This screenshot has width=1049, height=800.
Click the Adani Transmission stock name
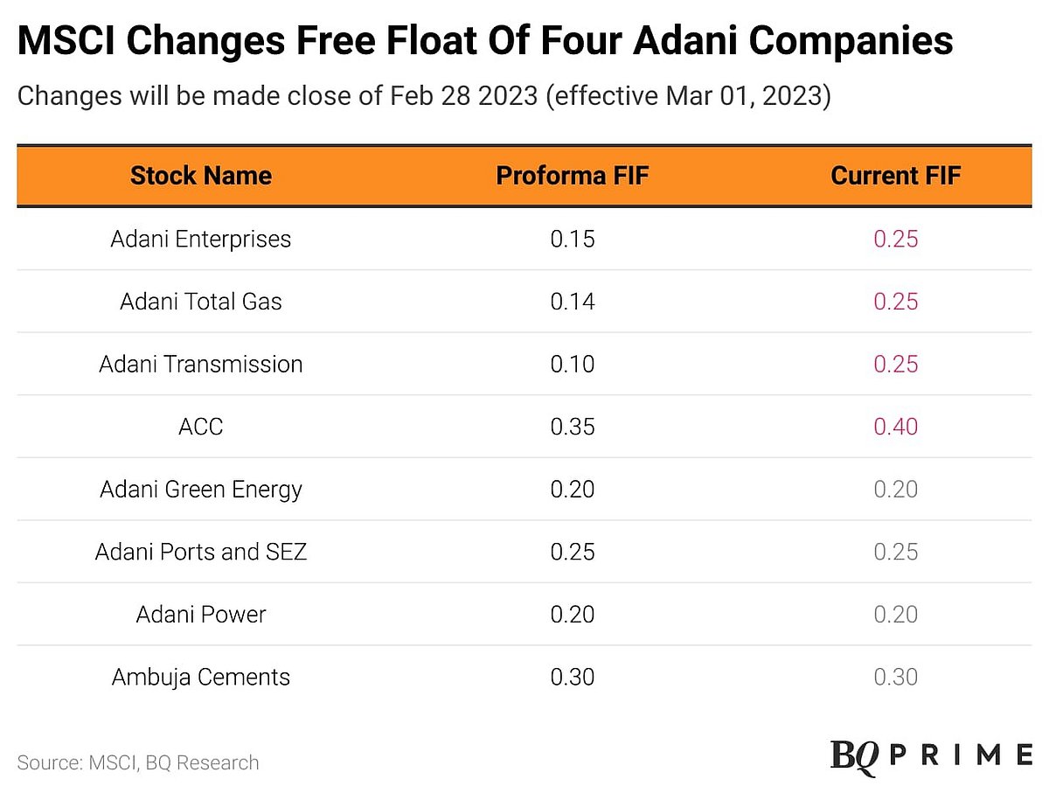[200, 364]
